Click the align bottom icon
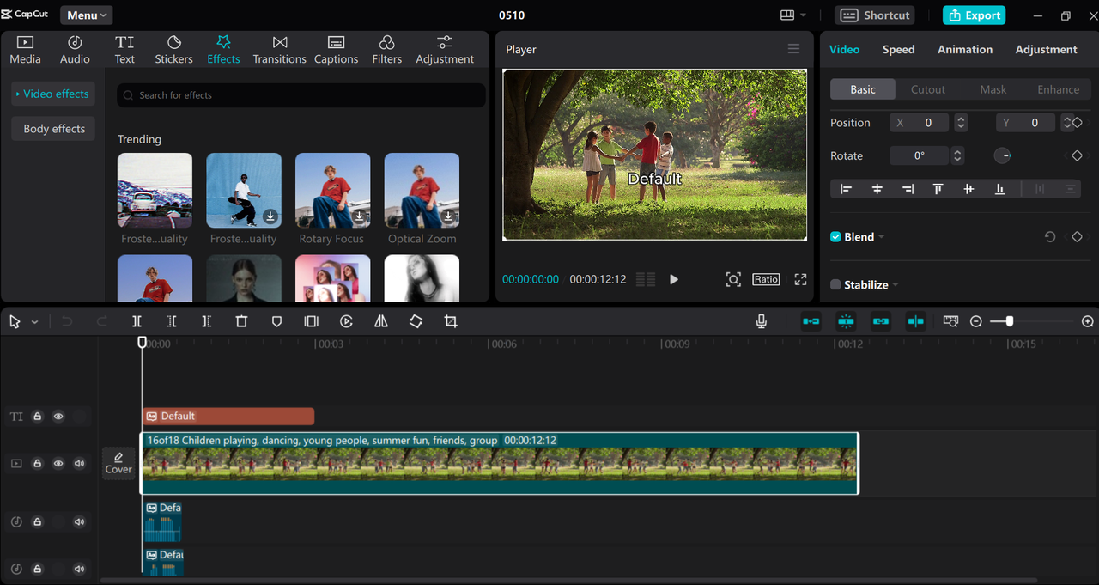1099x585 pixels. coord(999,189)
